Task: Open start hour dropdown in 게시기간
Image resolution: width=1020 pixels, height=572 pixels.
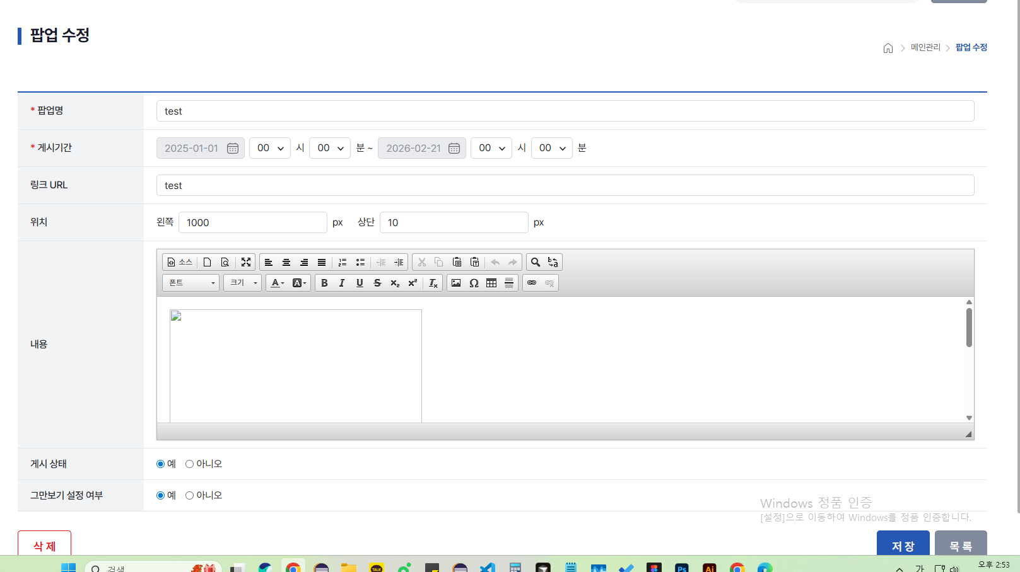Action: pyautogui.click(x=270, y=148)
